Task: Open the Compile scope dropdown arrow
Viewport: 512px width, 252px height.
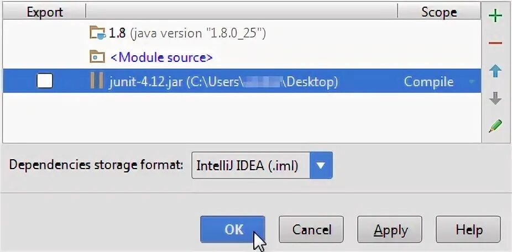Action: tap(471, 82)
